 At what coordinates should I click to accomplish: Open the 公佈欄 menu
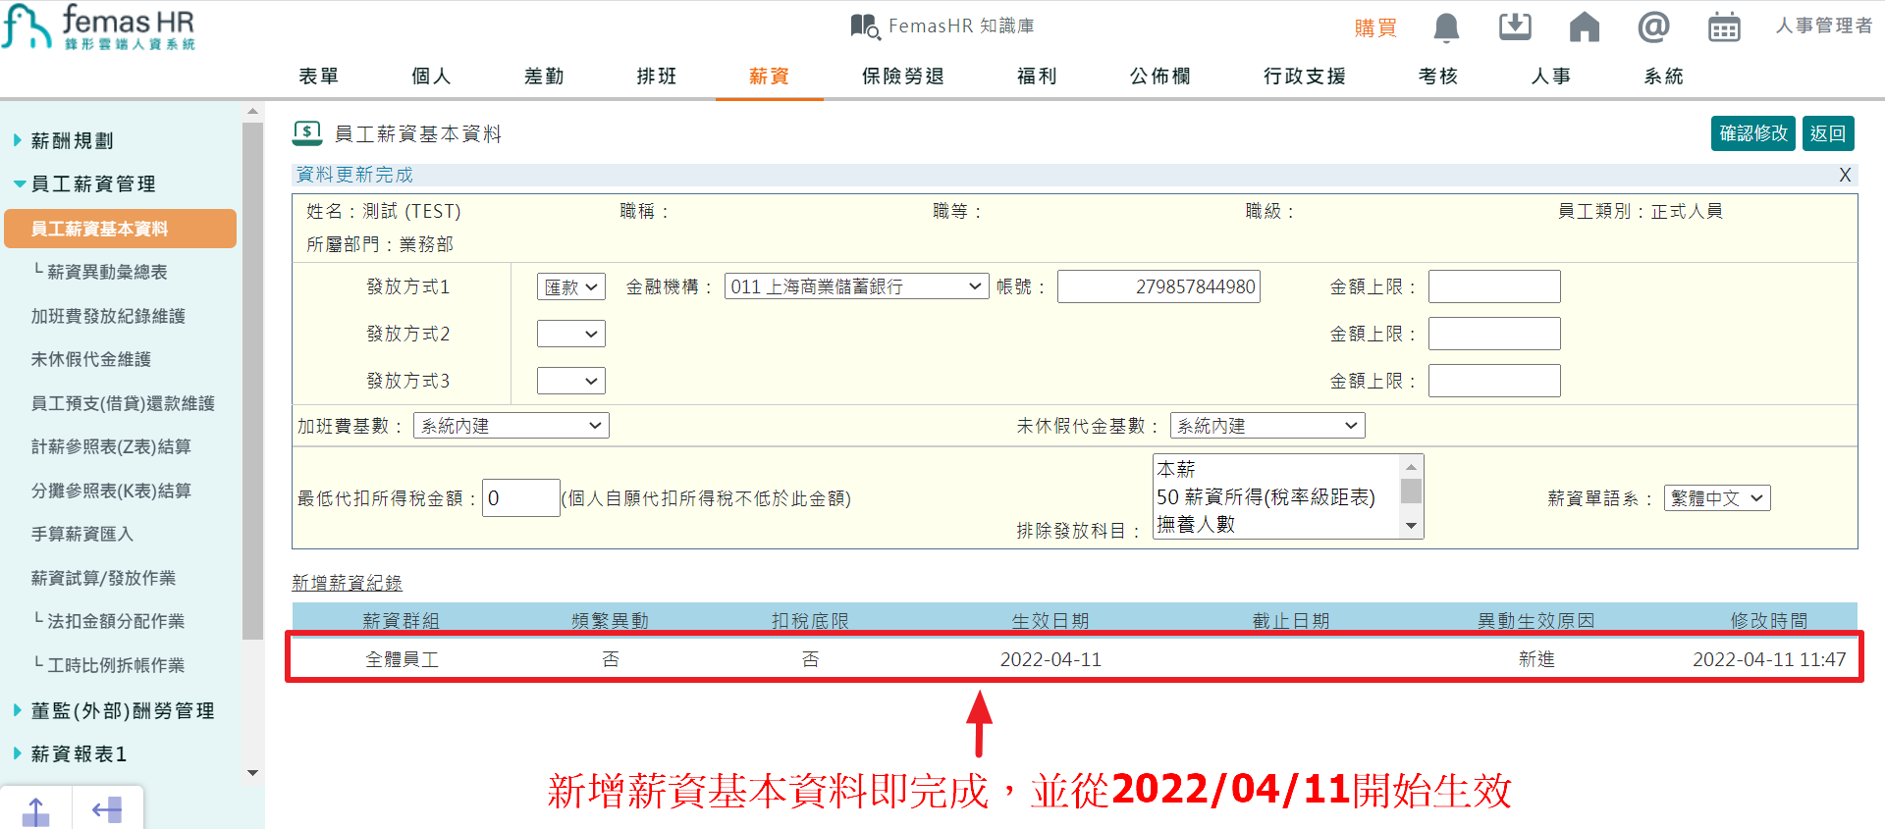(1160, 76)
